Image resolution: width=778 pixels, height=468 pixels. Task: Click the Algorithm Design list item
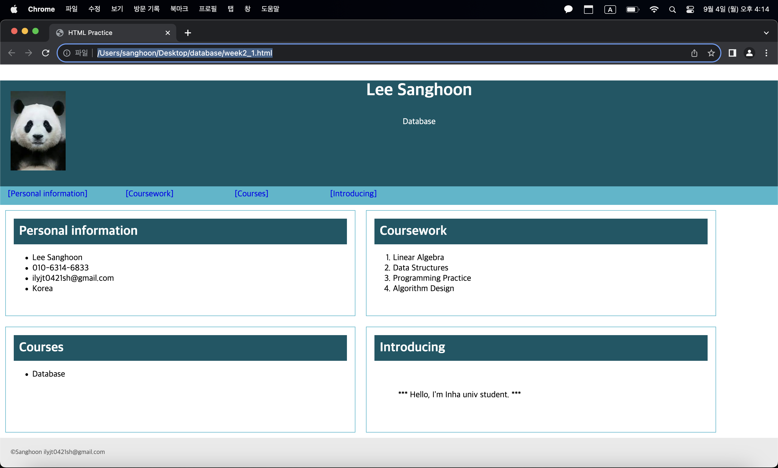(423, 289)
